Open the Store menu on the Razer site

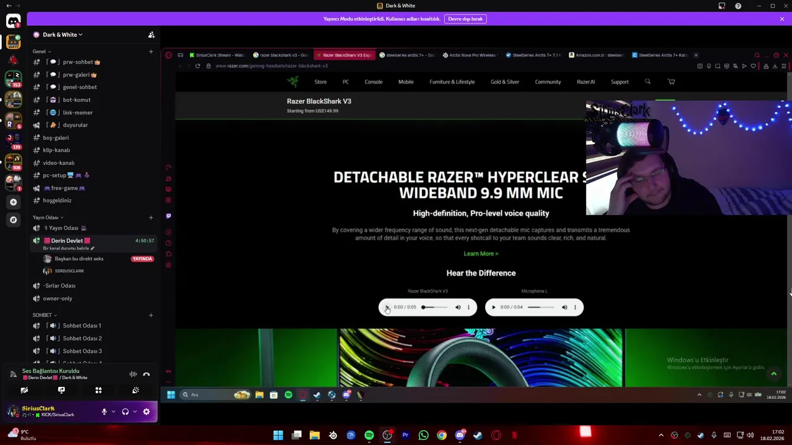321,82
